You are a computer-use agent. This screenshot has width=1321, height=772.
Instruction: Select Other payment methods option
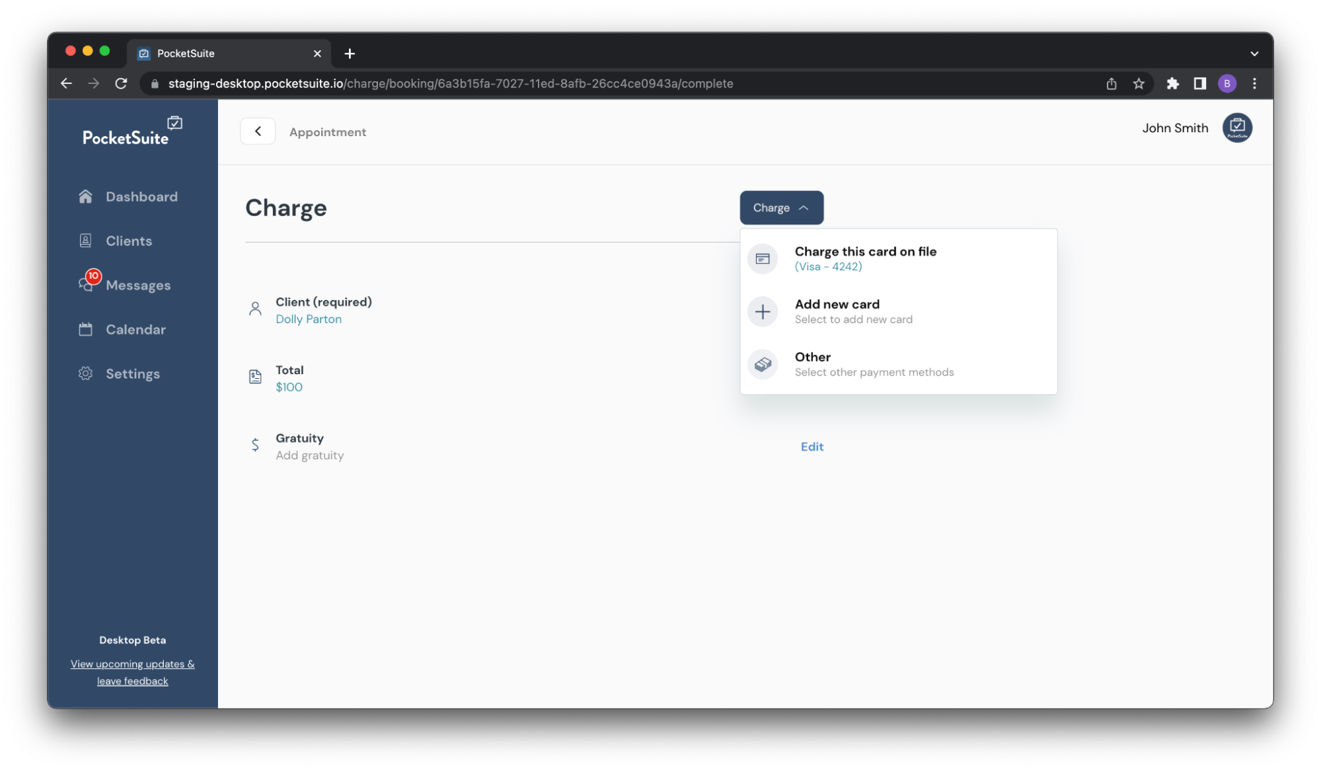pos(898,364)
